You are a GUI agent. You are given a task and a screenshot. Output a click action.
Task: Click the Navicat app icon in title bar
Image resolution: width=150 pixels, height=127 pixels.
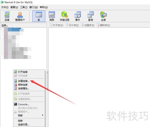(x=2, y=2)
